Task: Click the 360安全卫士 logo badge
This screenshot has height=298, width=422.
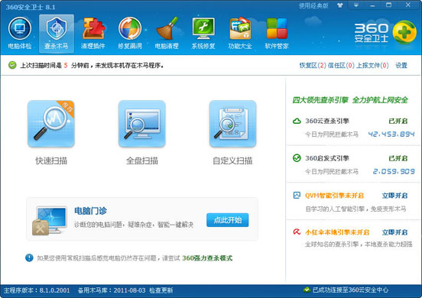Action: click(x=404, y=32)
